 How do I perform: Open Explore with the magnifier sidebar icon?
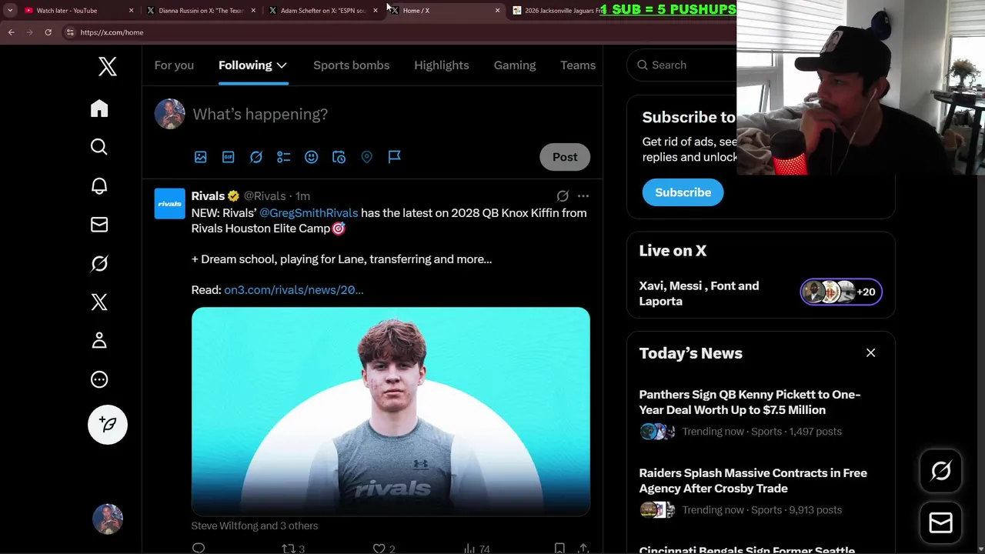(x=99, y=147)
